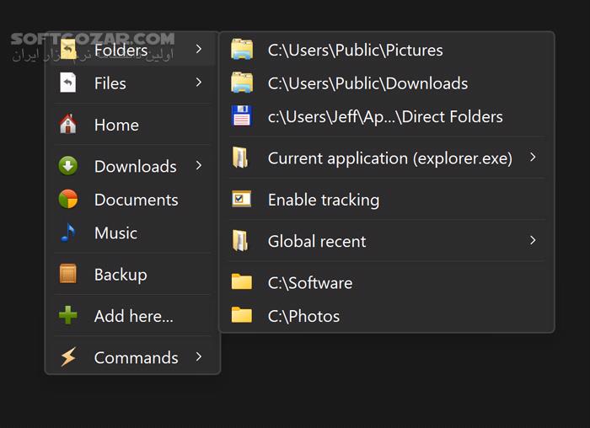Toggle the Enable tracking checkbox
590x428 pixels.
(241, 199)
